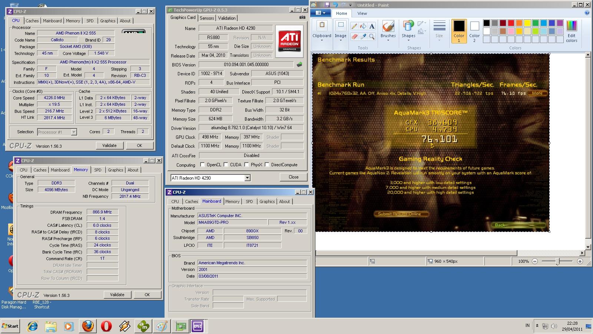Expand the Shapes gallery dropdown
This screenshot has height=334, width=593.
coord(408,30)
